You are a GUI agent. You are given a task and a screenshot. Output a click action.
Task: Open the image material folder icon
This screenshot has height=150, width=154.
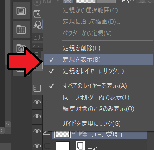point(21,11)
